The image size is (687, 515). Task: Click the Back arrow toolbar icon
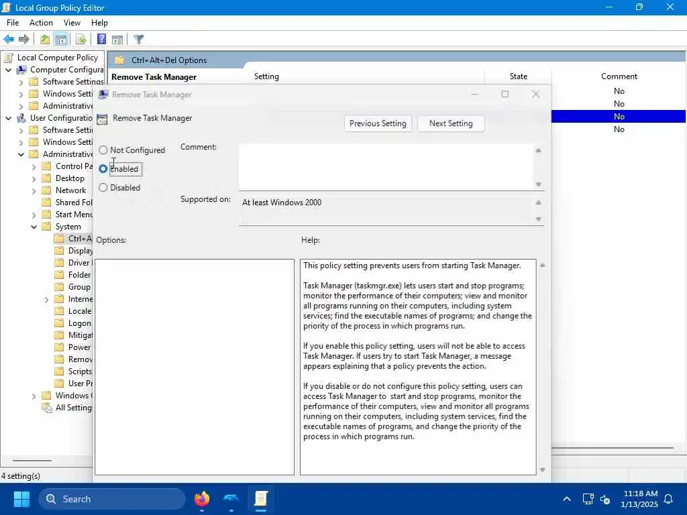coord(8,40)
